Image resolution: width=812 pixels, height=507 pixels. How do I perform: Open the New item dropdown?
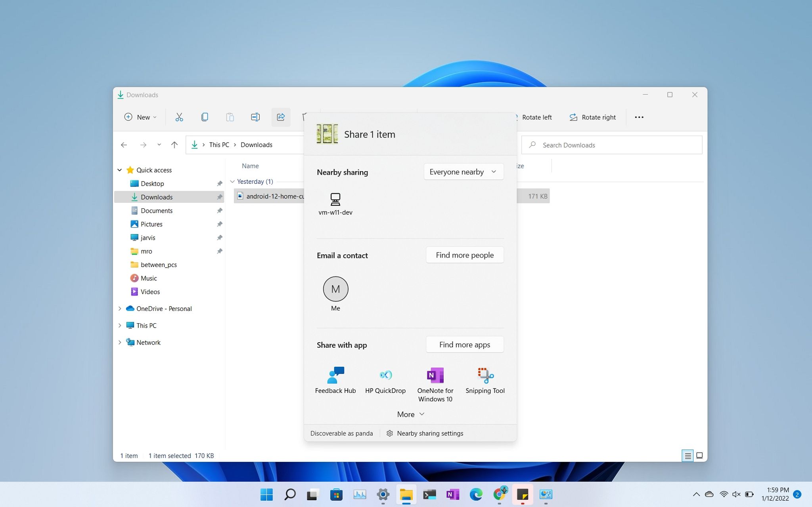coord(140,117)
